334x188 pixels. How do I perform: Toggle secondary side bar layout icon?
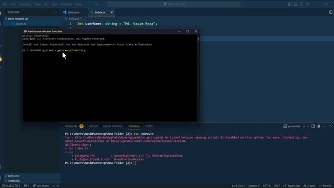pos(302,4)
